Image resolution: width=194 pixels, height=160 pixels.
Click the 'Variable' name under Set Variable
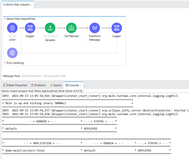[50, 40]
